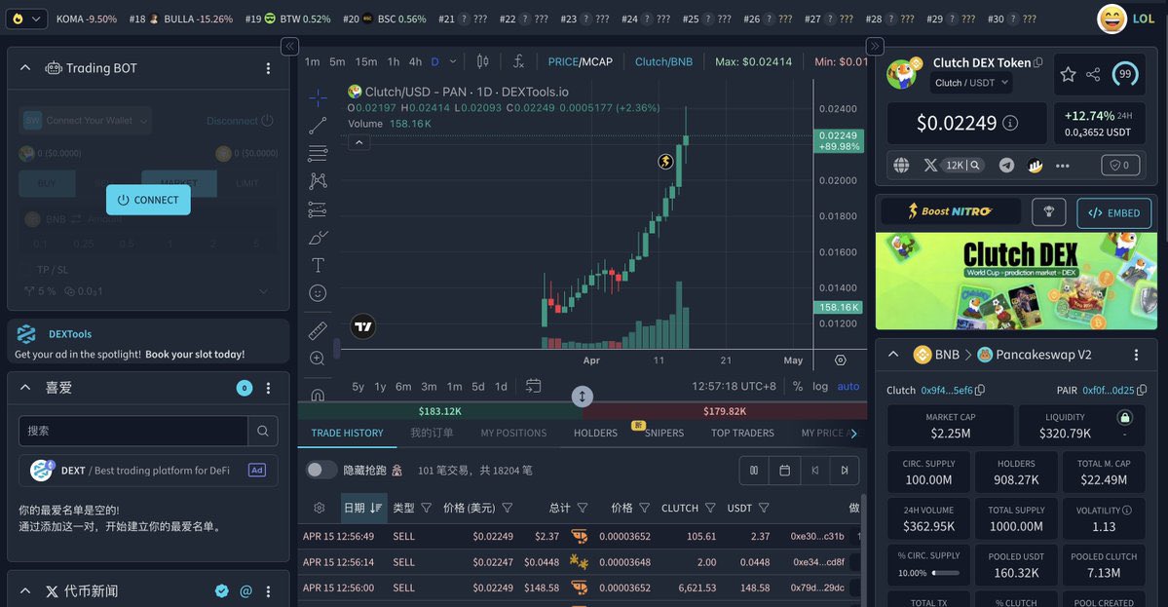Collapse the right sidebar with double arrow
This screenshot has height=607, width=1168.
coord(875,46)
